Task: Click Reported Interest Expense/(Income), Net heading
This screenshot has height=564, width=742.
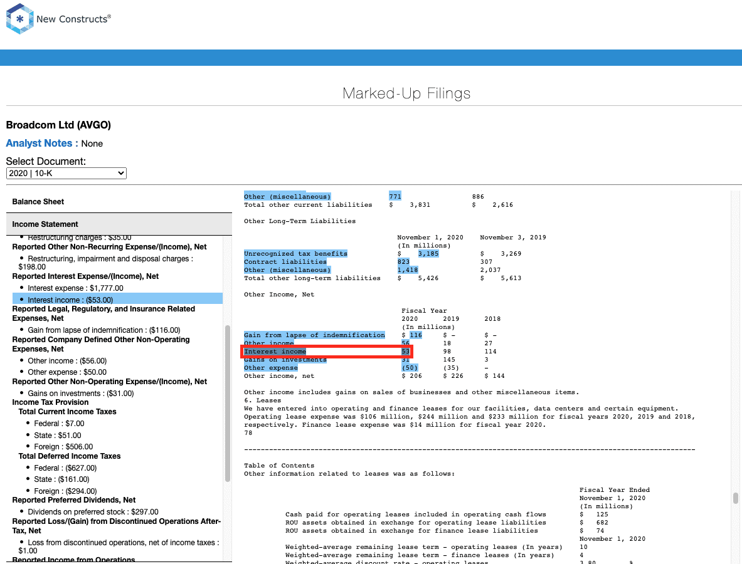Action: (x=85, y=276)
